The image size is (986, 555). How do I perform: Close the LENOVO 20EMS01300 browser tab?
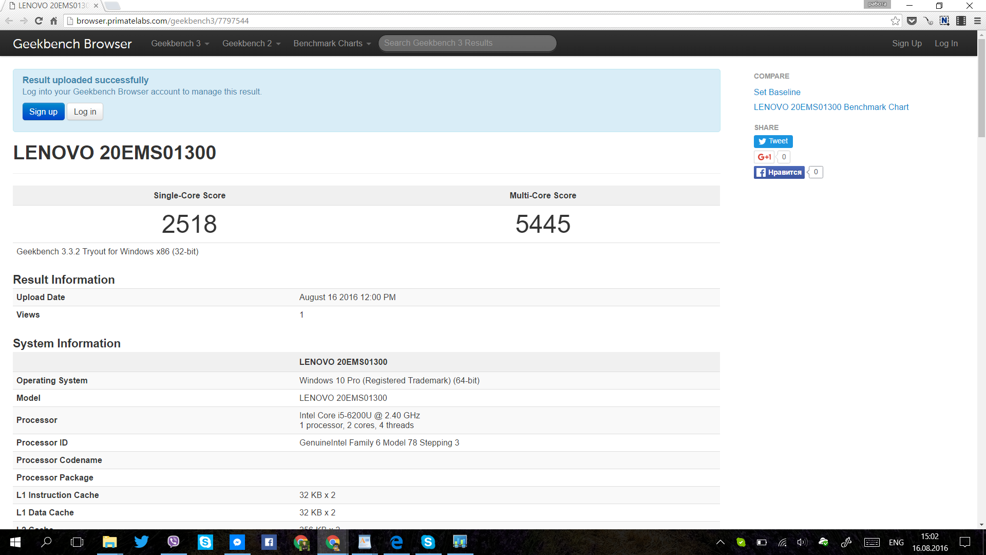coord(96,6)
